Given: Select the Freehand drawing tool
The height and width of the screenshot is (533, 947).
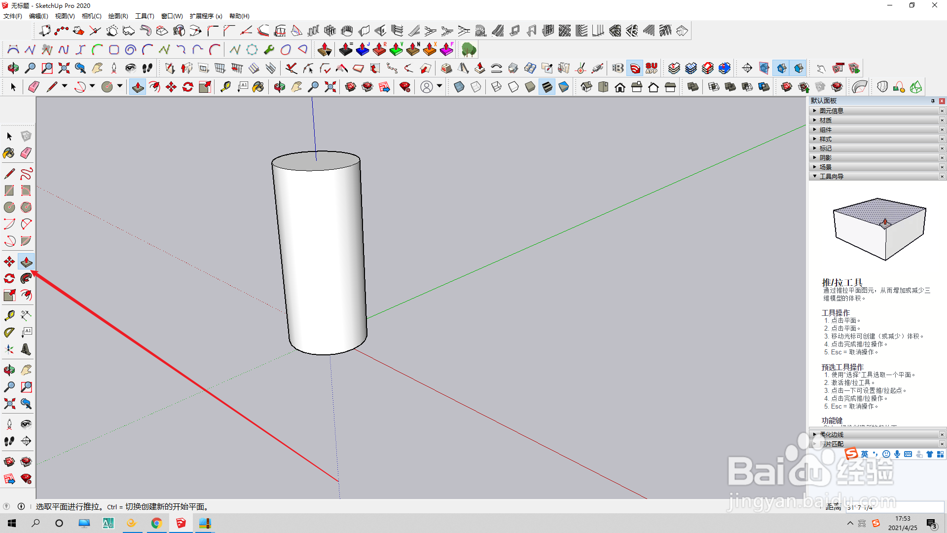Looking at the screenshot, I should pos(26,174).
